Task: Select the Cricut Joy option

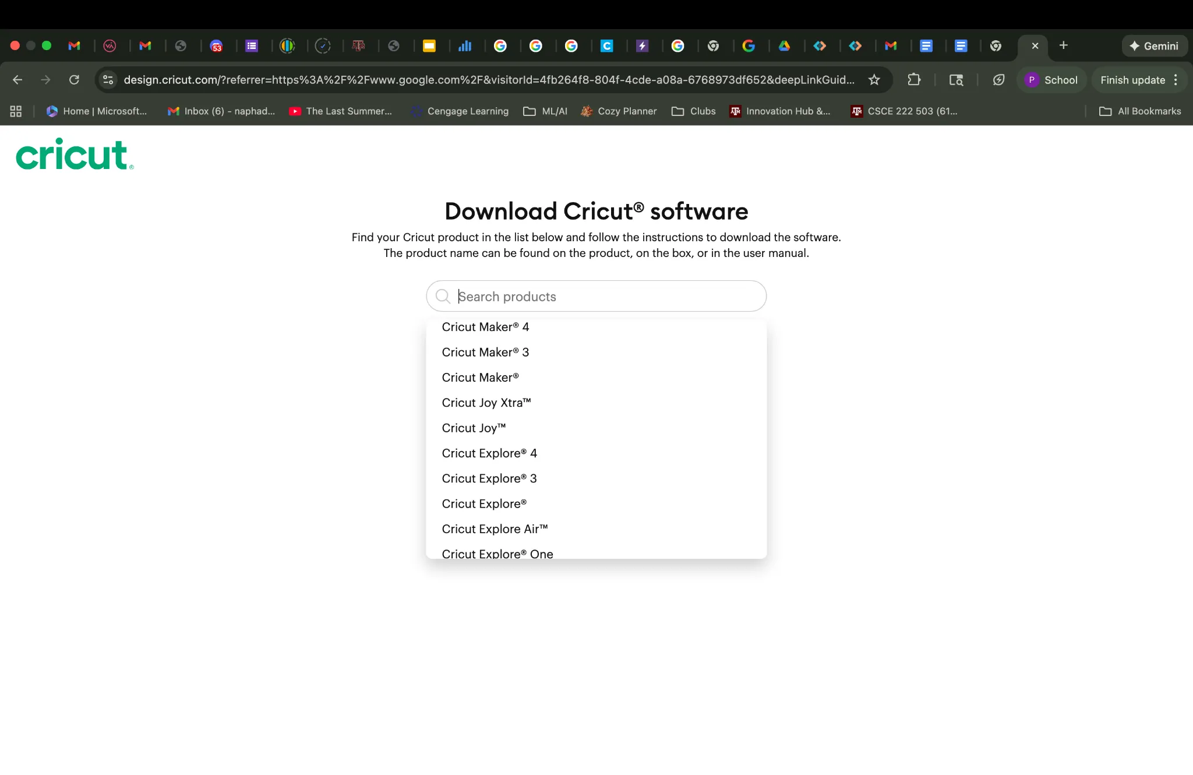Action: pyautogui.click(x=596, y=428)
